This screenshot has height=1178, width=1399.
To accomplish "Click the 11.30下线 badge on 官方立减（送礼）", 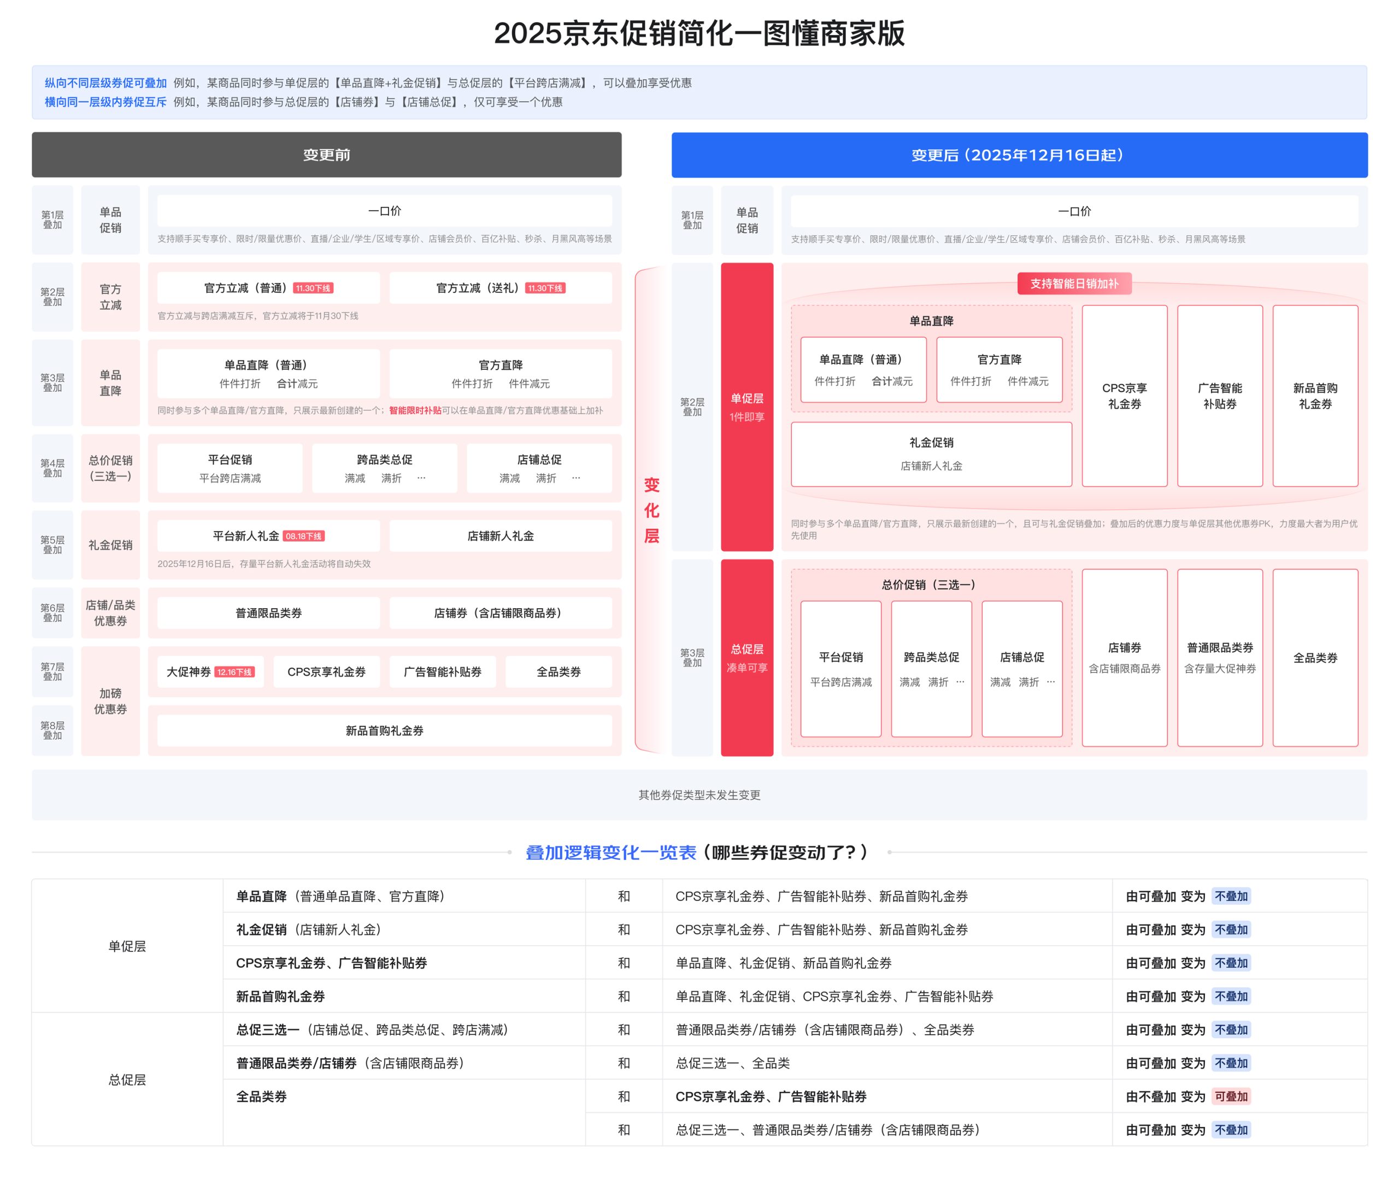I will coord(545,288).
